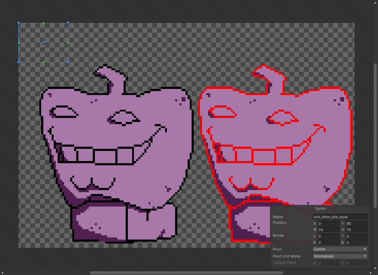Click the sprite Name field
378x275 pixels.
(x=340, y=217)
